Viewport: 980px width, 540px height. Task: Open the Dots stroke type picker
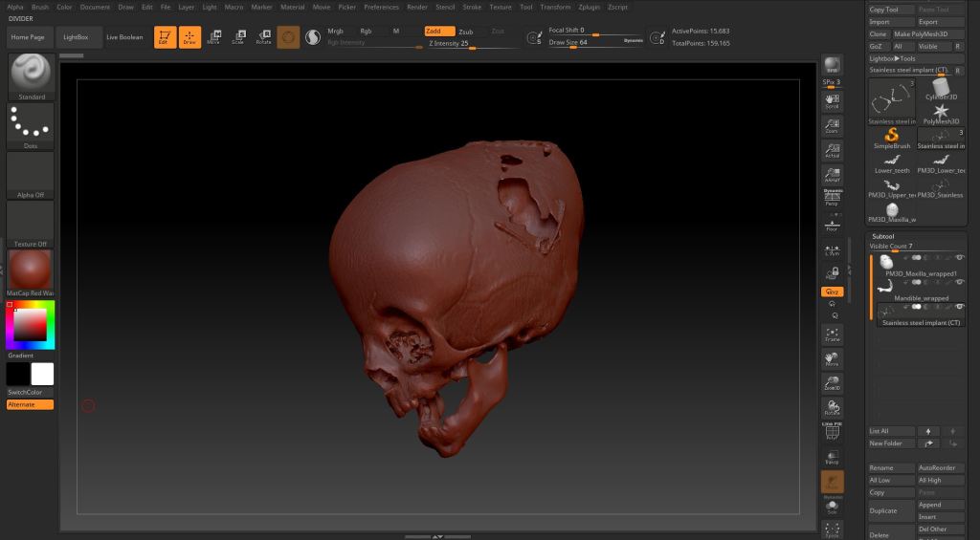[31, 123]
